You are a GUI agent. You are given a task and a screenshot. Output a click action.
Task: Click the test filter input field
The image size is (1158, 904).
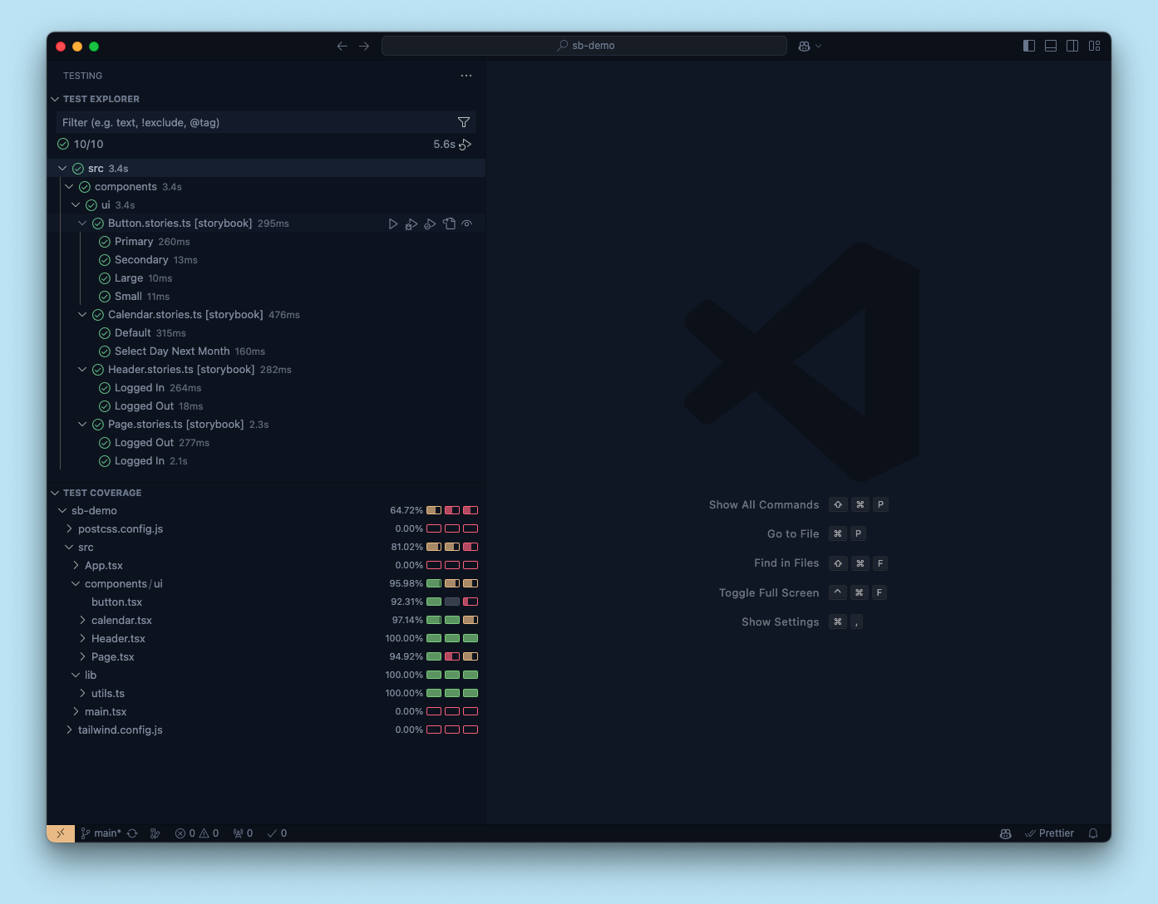point(249,121)
